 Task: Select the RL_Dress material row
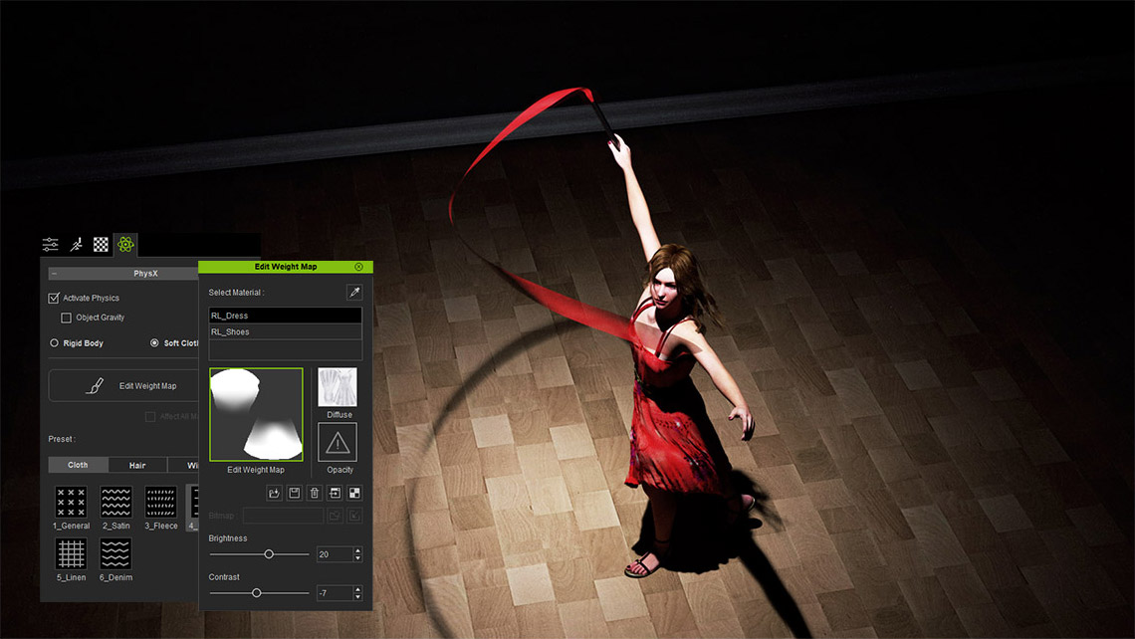[285, 316]
